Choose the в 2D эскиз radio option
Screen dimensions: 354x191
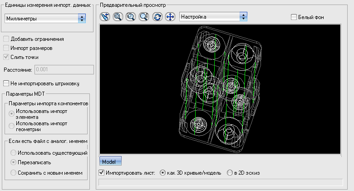pyautogui.click(x=230, y=173)
